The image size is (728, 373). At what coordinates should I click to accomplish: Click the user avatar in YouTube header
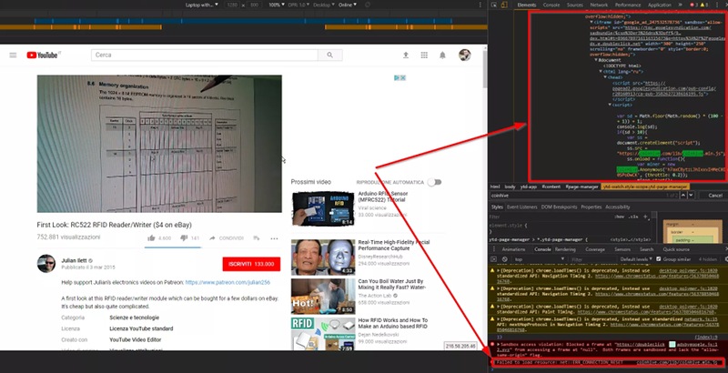pos(464,55)
